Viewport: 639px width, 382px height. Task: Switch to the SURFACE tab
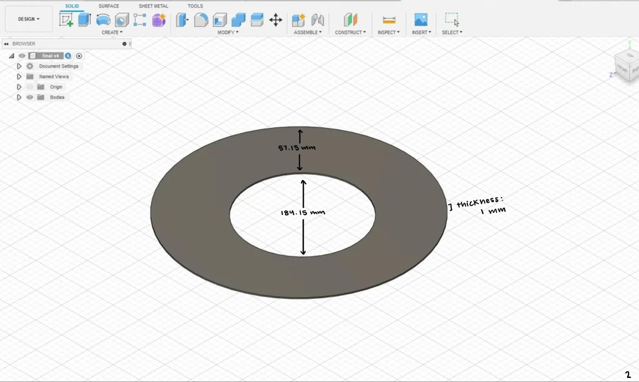tap(109, 6)
